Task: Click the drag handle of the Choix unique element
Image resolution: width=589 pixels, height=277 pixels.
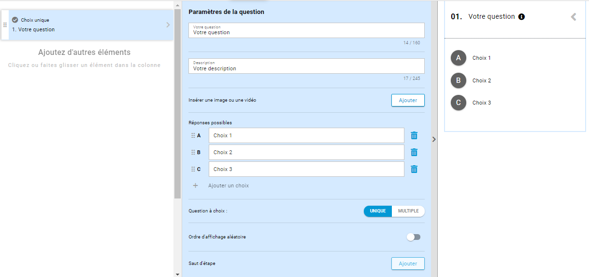Action: [5, 25]
